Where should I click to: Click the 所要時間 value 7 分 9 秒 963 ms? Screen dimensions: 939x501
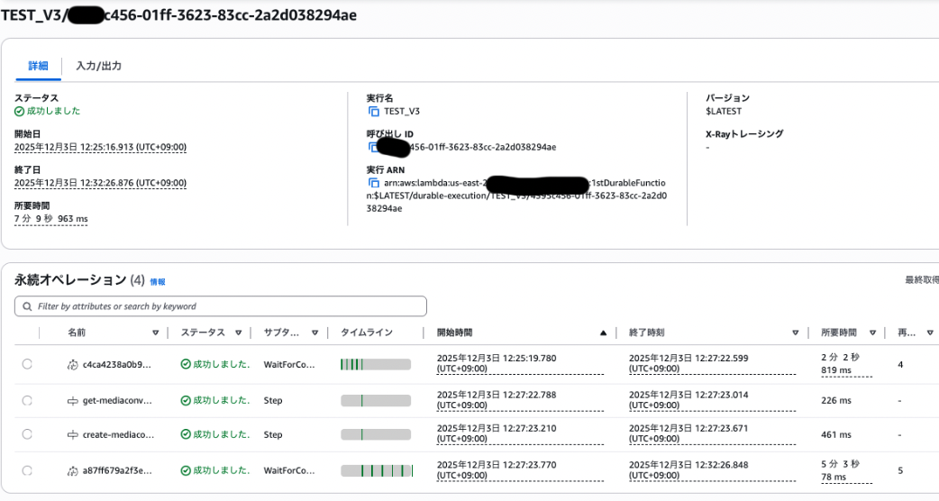coord(50,219)
